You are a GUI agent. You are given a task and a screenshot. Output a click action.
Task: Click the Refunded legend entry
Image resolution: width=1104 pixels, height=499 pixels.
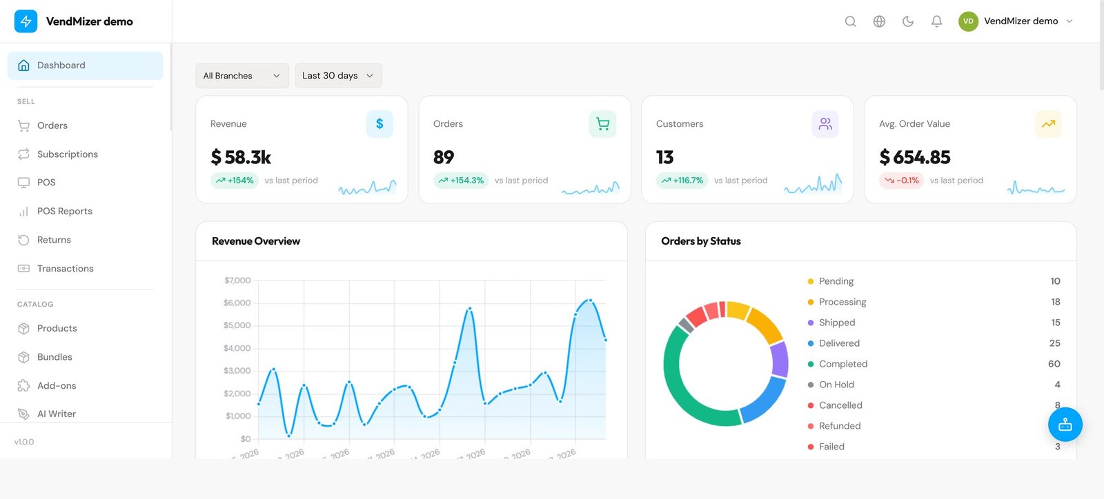tap(934, 426)
